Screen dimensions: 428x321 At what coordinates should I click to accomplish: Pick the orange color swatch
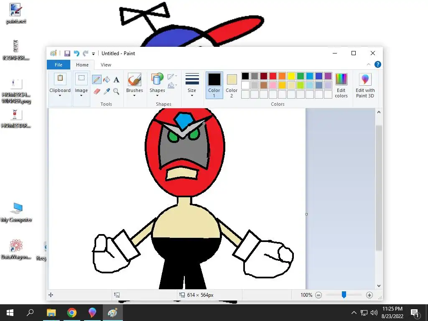coord(282,76)
